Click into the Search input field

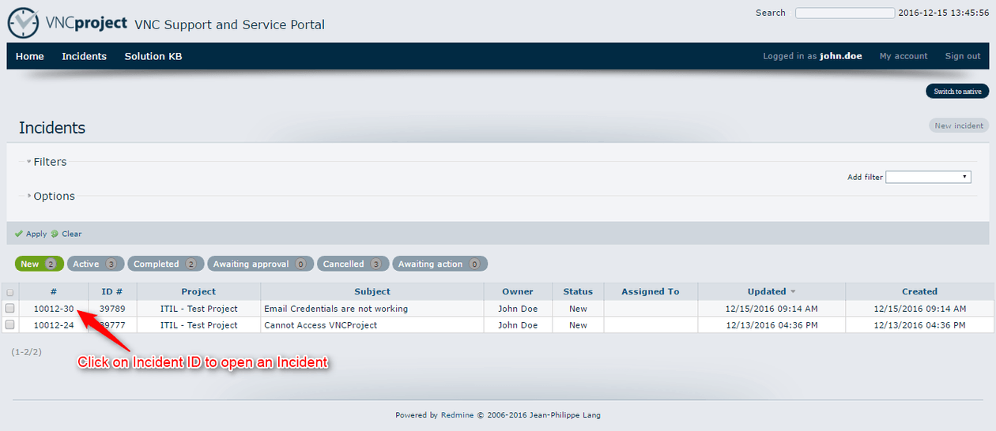coord(844,13)
